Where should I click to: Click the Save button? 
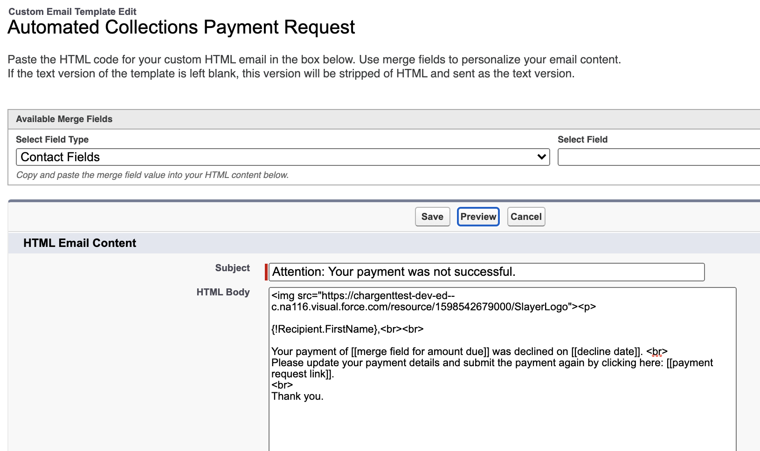coord(432,216)
